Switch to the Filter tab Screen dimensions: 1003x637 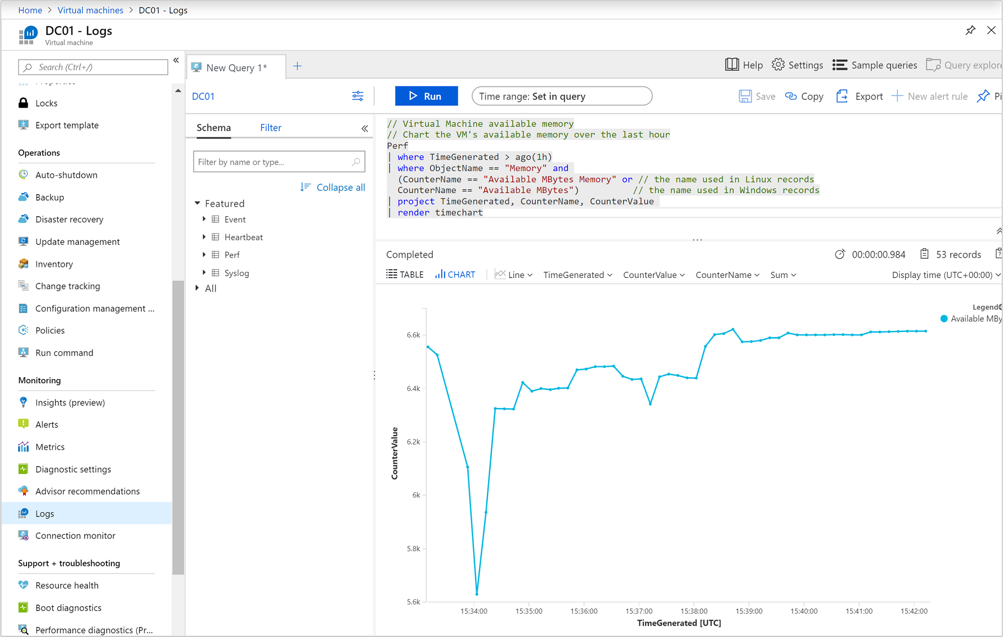coord(270,127)
